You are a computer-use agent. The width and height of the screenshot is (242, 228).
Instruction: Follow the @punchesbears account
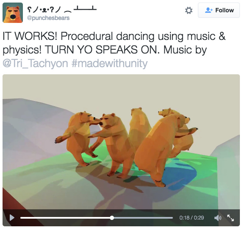[x=219, y=10]
